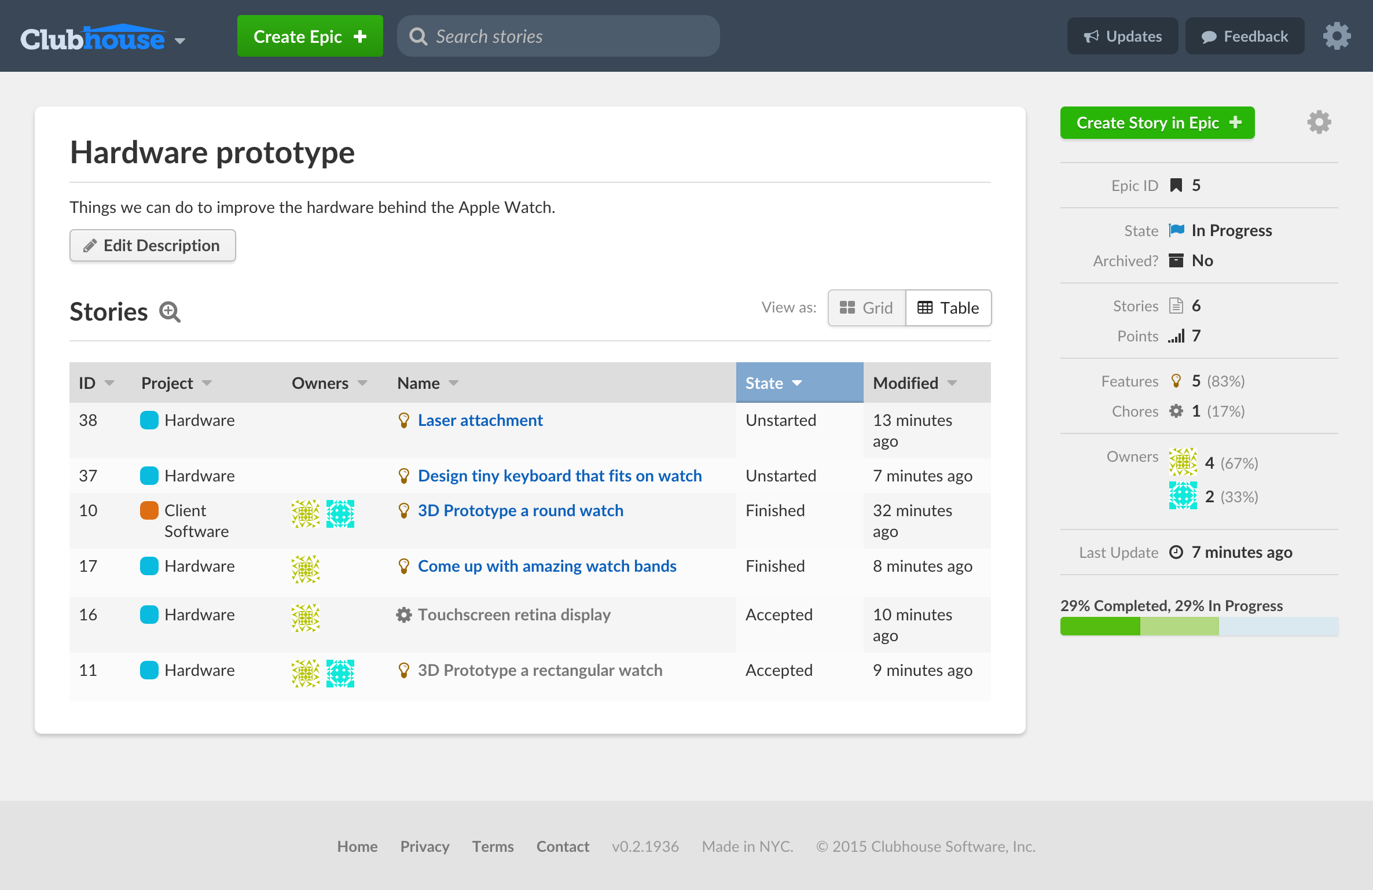
Task: Open the Feedback menu
Action: click(x=1244, y=36)
